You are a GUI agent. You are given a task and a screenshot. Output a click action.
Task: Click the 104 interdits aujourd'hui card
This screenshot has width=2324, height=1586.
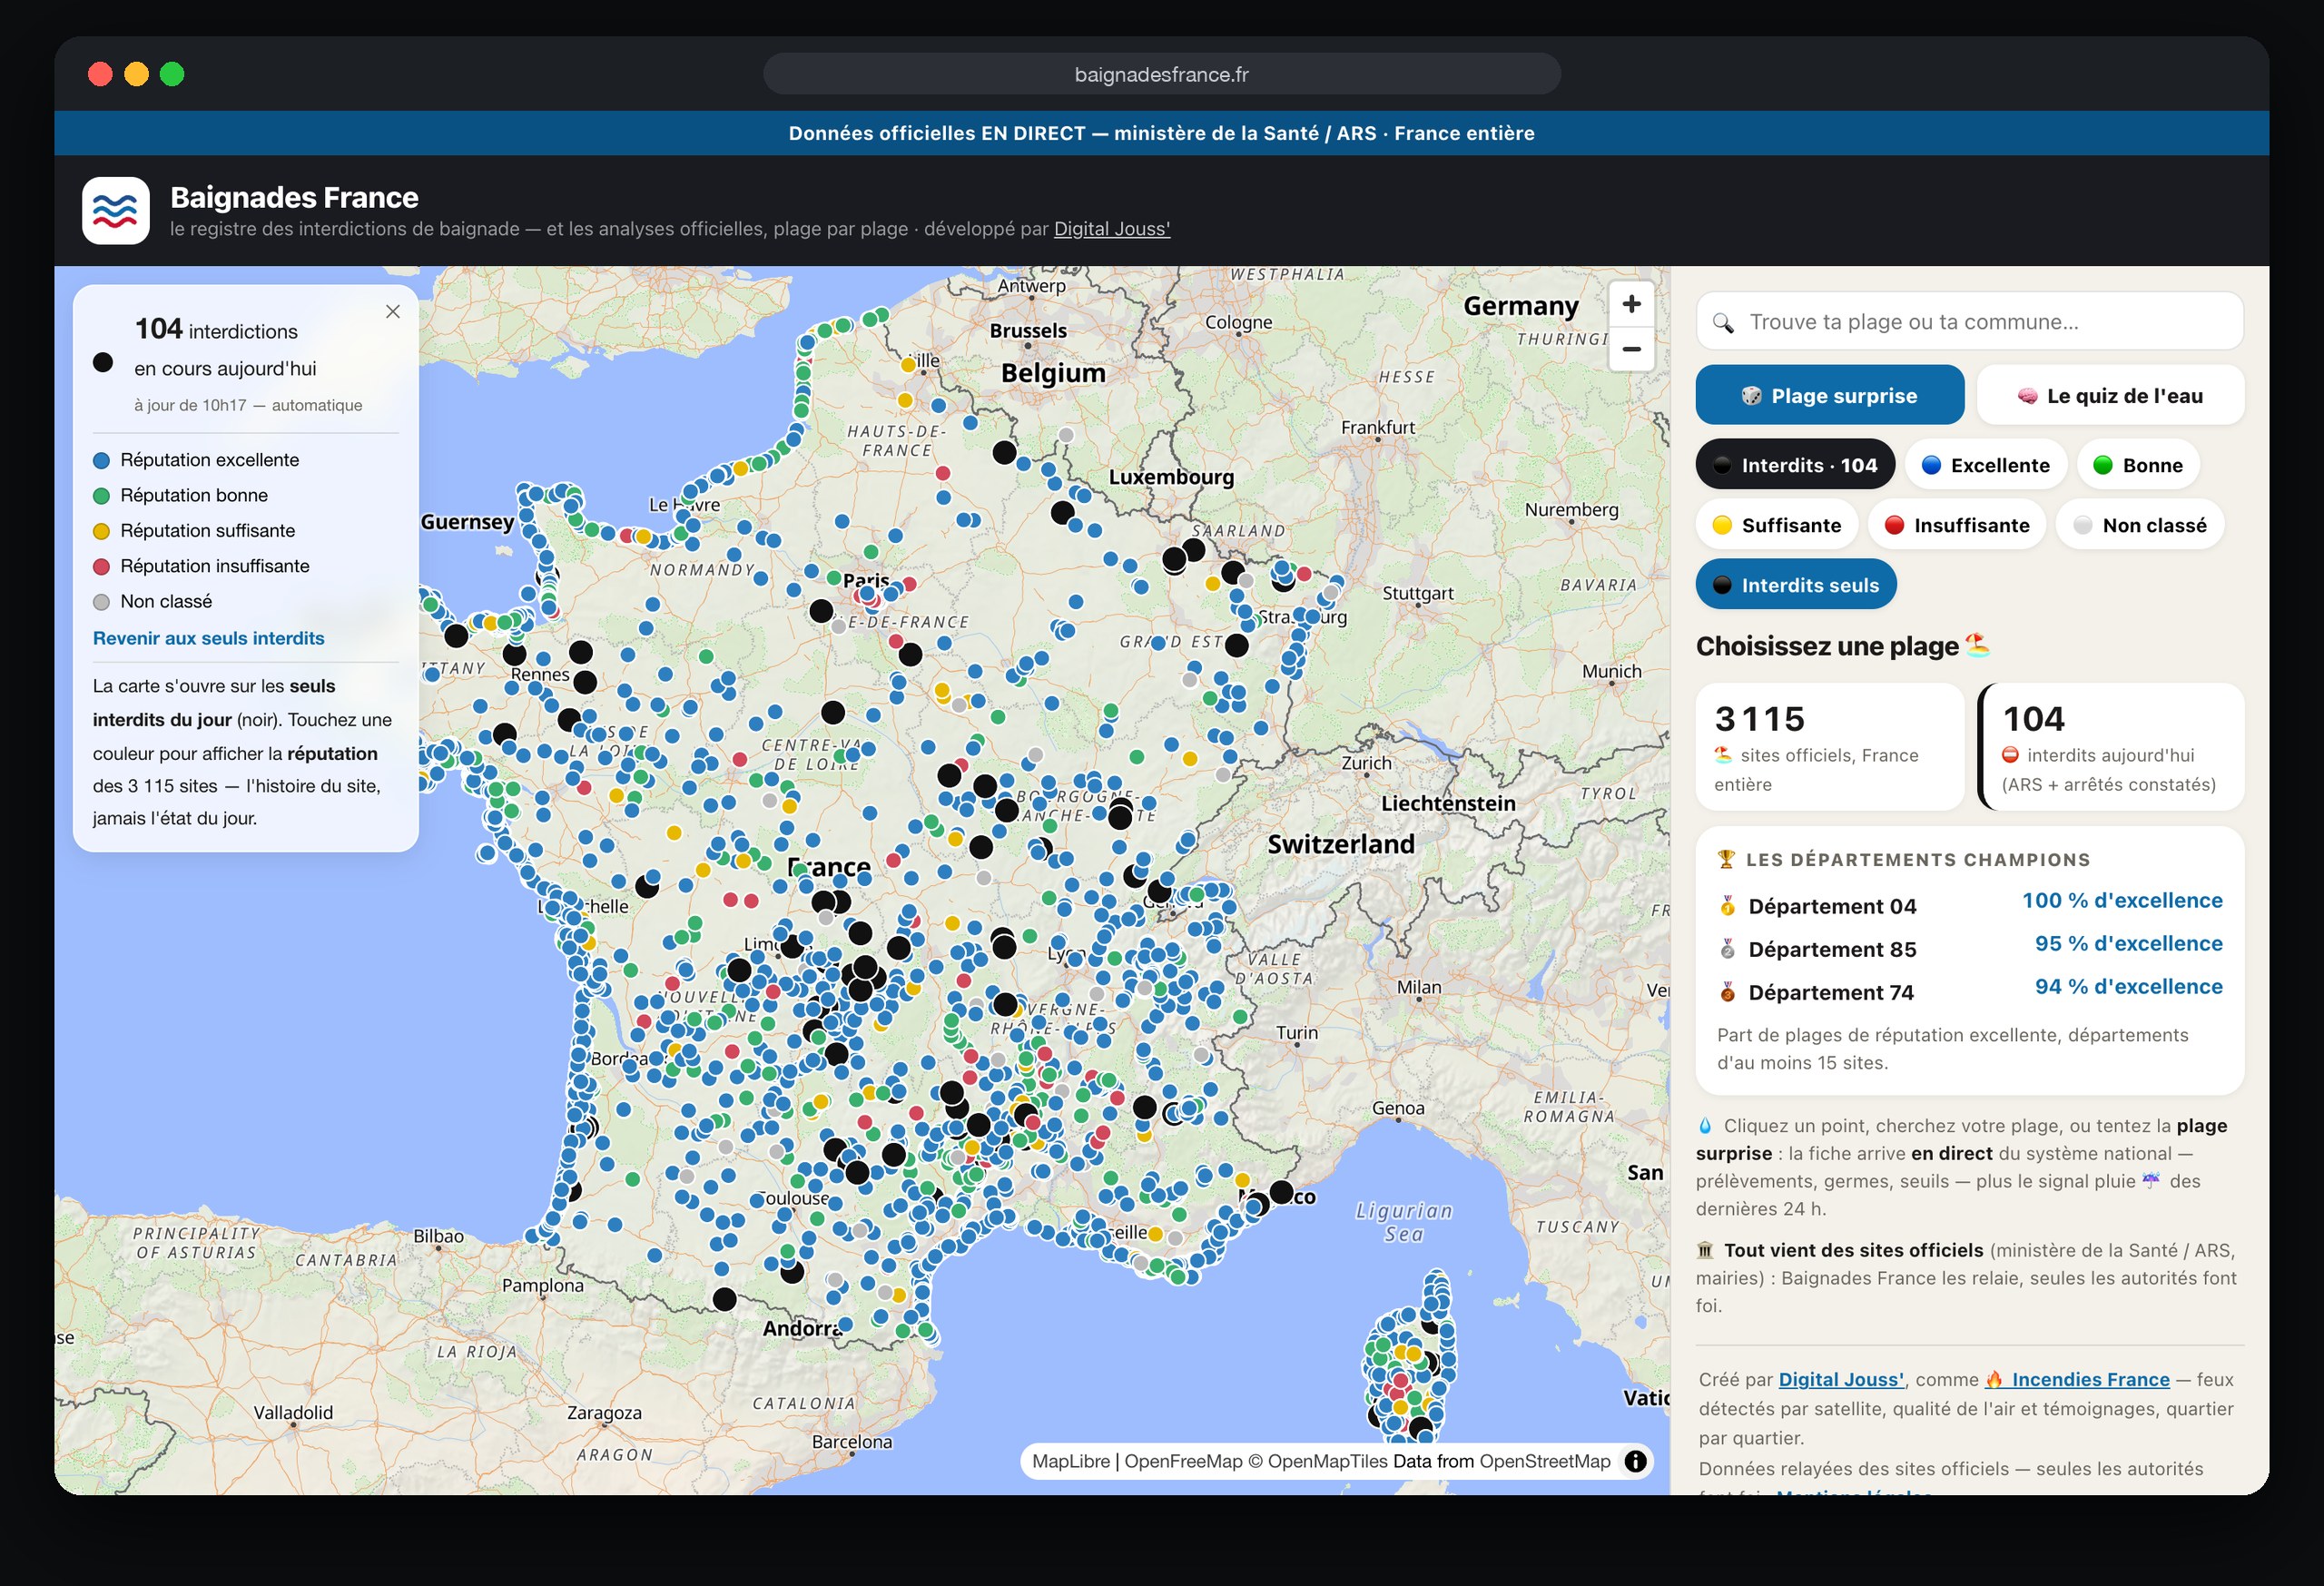(x=2111, y=747)
